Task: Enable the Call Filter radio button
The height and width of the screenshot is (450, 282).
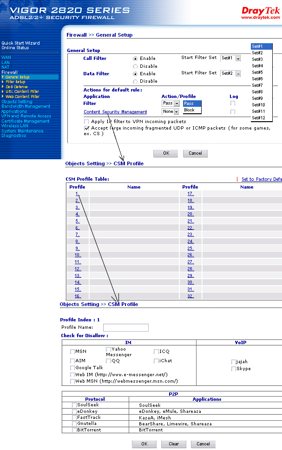Action: pyautogui.click(x=135, y=59)
